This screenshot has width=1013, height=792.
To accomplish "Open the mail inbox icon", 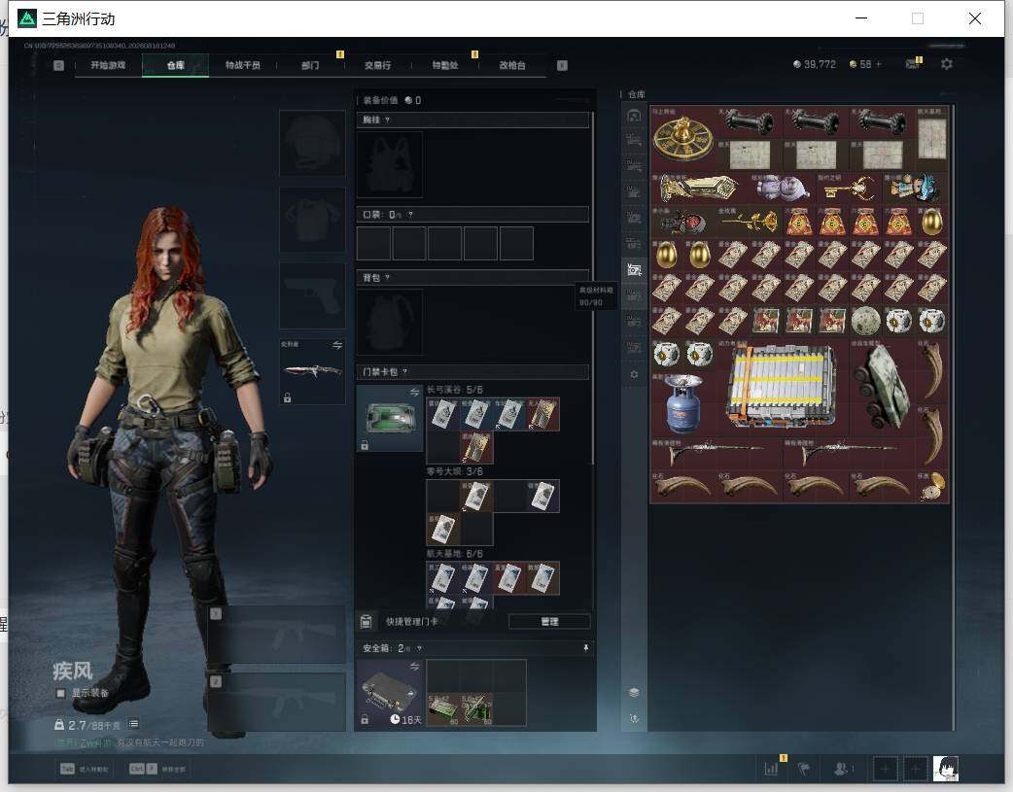I will pyautogui.click(x=912, y=64).
